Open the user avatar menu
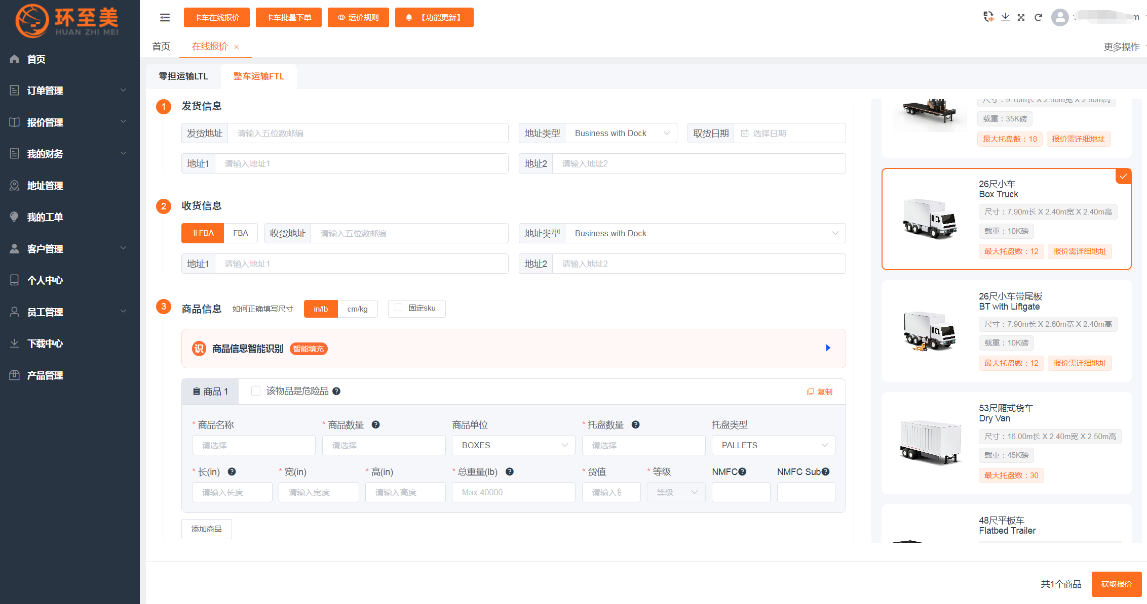This screenshot has width=1147, height=604. (x=1060, y=17)
